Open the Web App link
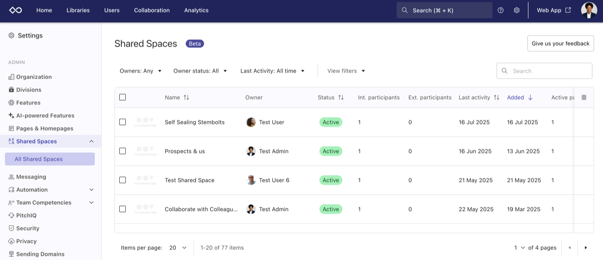Image resolution: width=603 pixels, height=260 pixels. coord(550,10)
